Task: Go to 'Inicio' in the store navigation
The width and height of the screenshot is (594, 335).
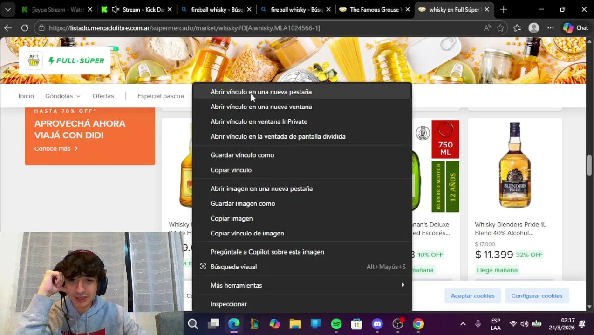Action: click(26, 96)
